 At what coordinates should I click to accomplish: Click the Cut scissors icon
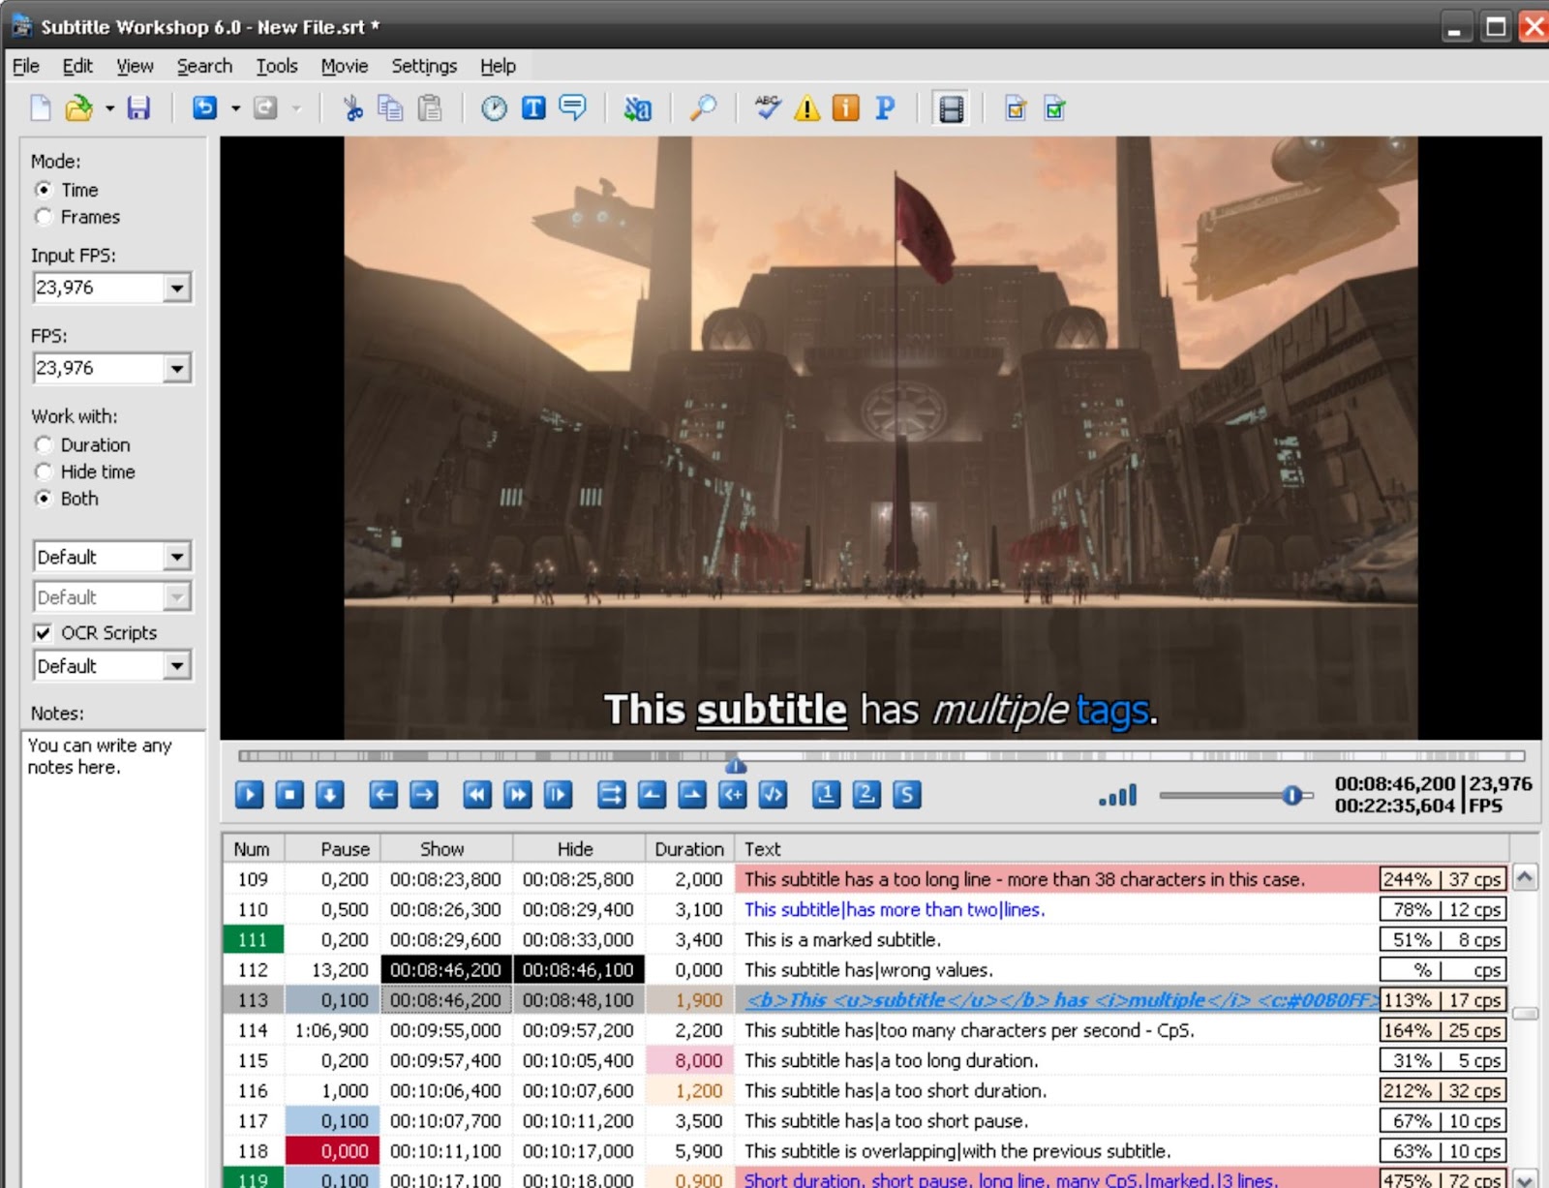click(x=352, y=108)
